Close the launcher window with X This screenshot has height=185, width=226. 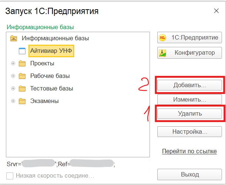215,11
